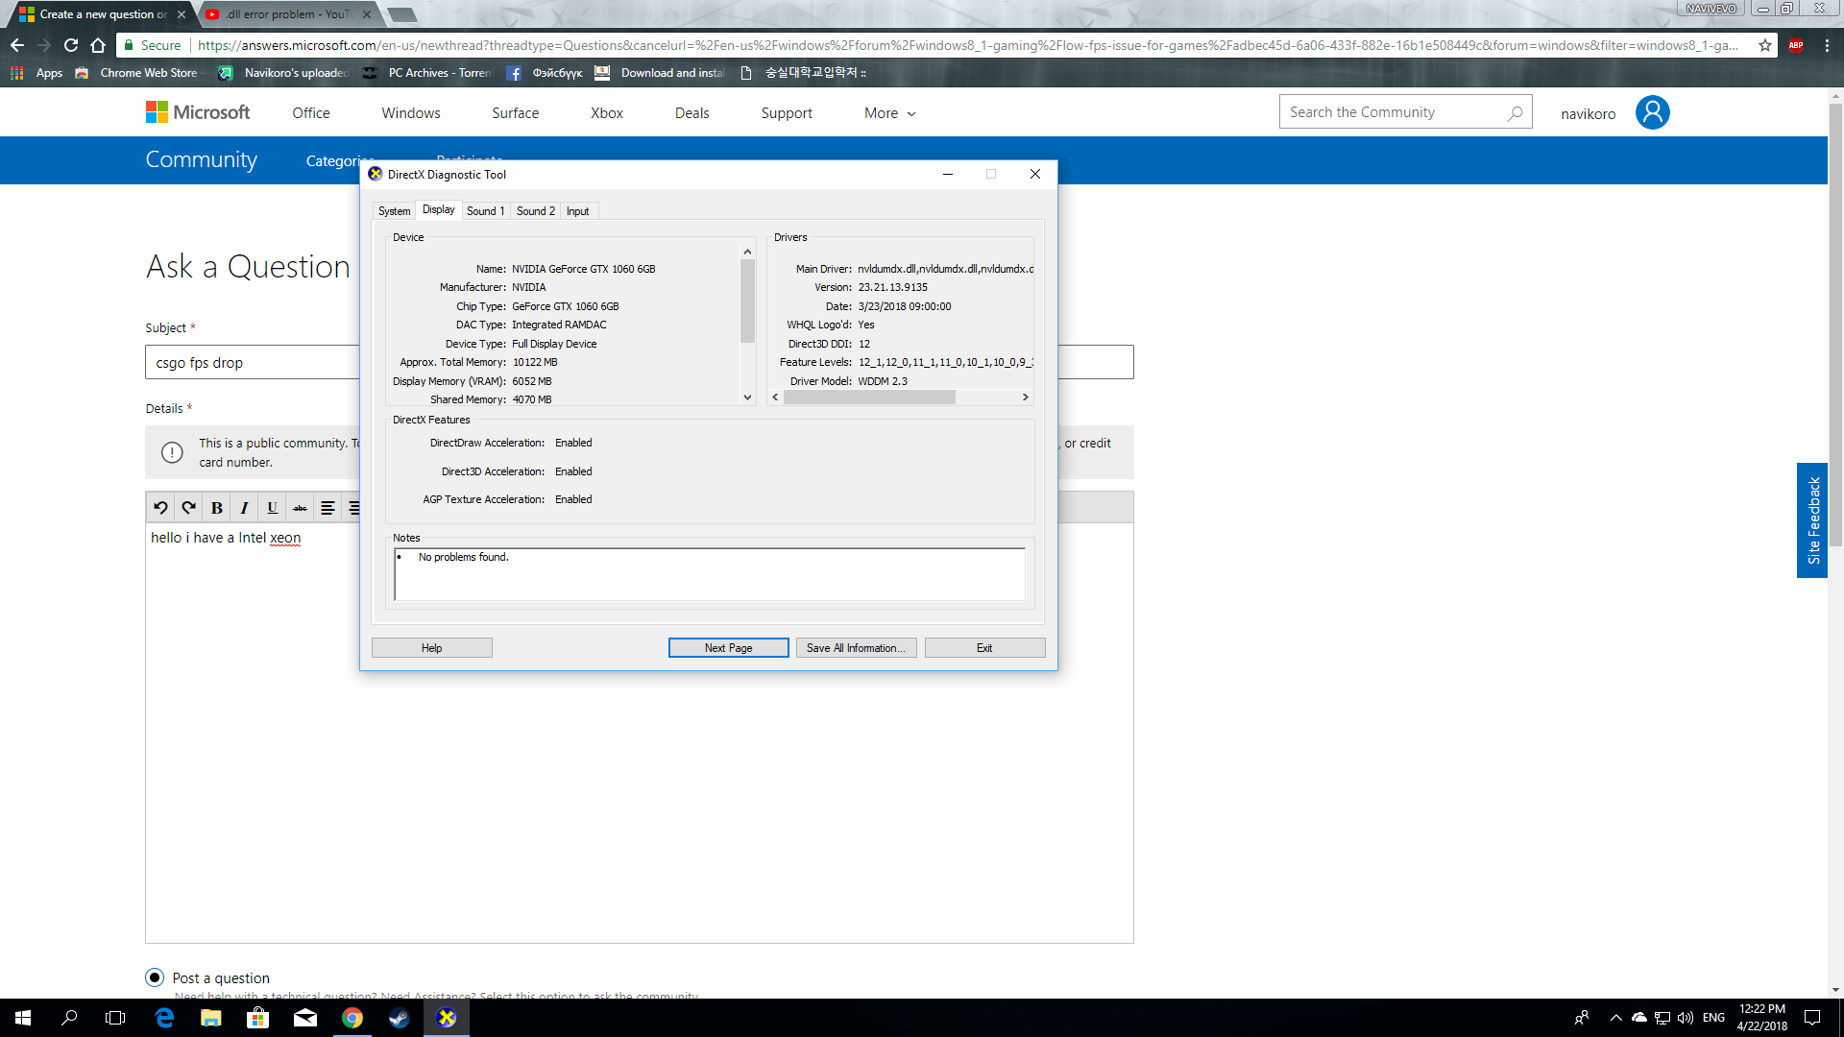Switch to Chrome on the taskbar

coord(352,1018)
